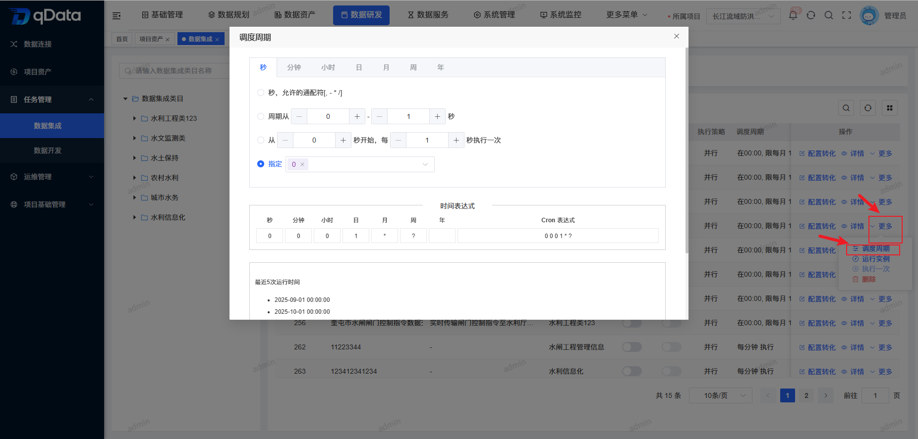Select the 指定 radio option

point(261,164)
